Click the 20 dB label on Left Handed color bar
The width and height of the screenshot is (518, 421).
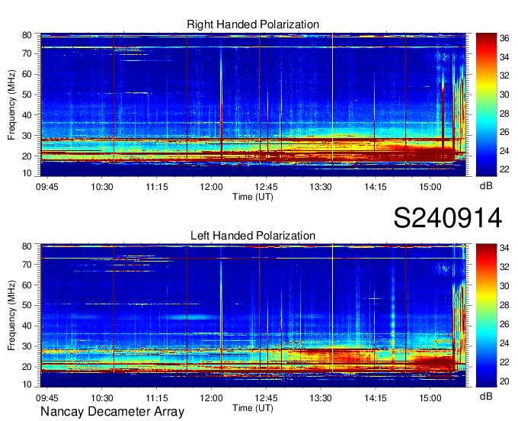point(504,381)
